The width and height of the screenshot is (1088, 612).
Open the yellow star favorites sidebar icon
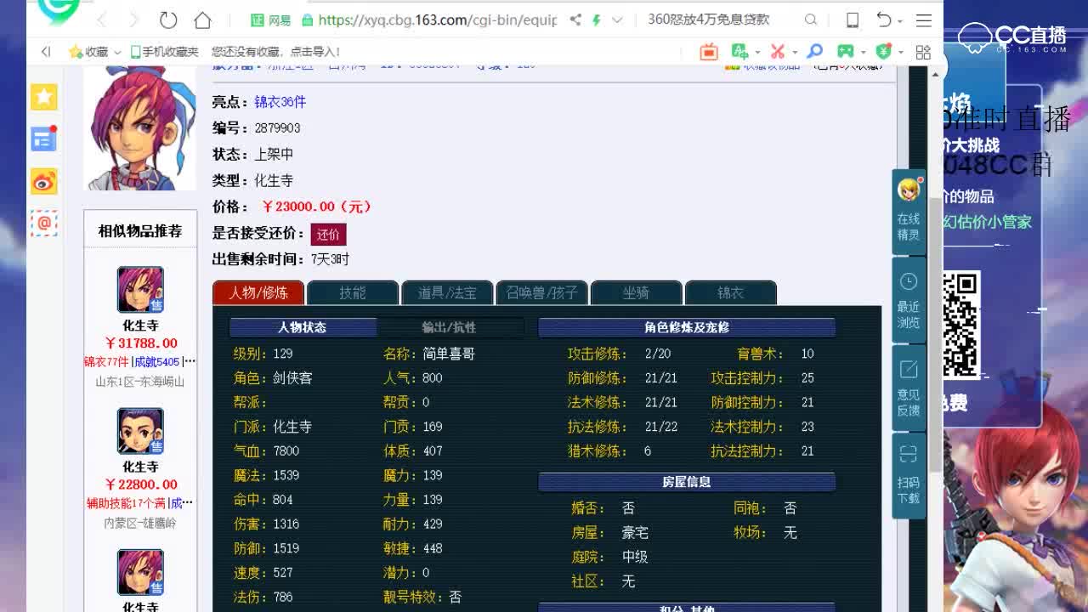click(44, 97)
